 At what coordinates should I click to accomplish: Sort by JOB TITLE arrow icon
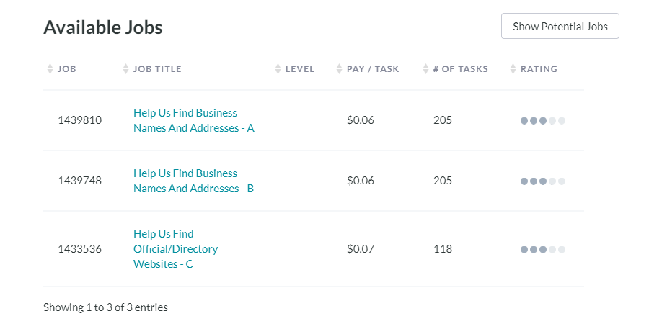click(x=125, y=69)
